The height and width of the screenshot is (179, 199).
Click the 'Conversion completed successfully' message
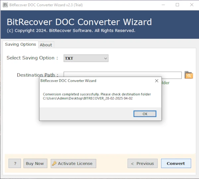pyautogui.click(x=97, y=94)
